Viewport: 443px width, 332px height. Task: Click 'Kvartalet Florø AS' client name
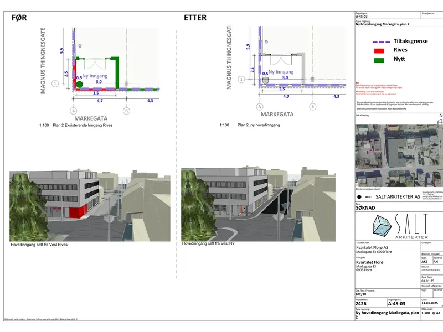372,247
